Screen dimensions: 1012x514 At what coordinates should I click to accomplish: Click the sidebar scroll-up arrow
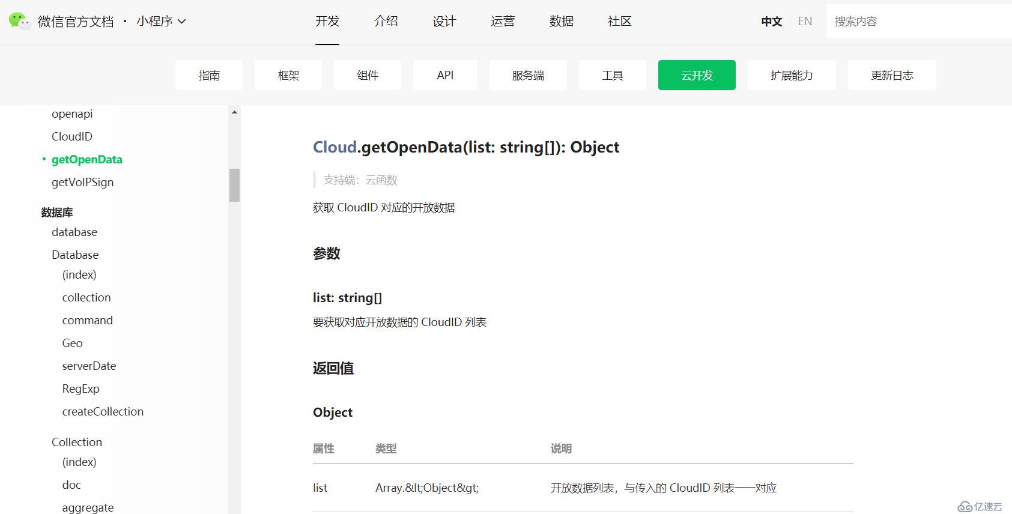tap(234, 112)
